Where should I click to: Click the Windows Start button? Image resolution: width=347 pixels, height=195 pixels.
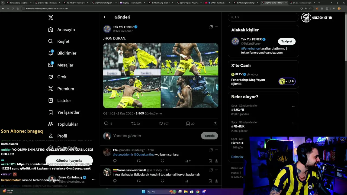143,192
